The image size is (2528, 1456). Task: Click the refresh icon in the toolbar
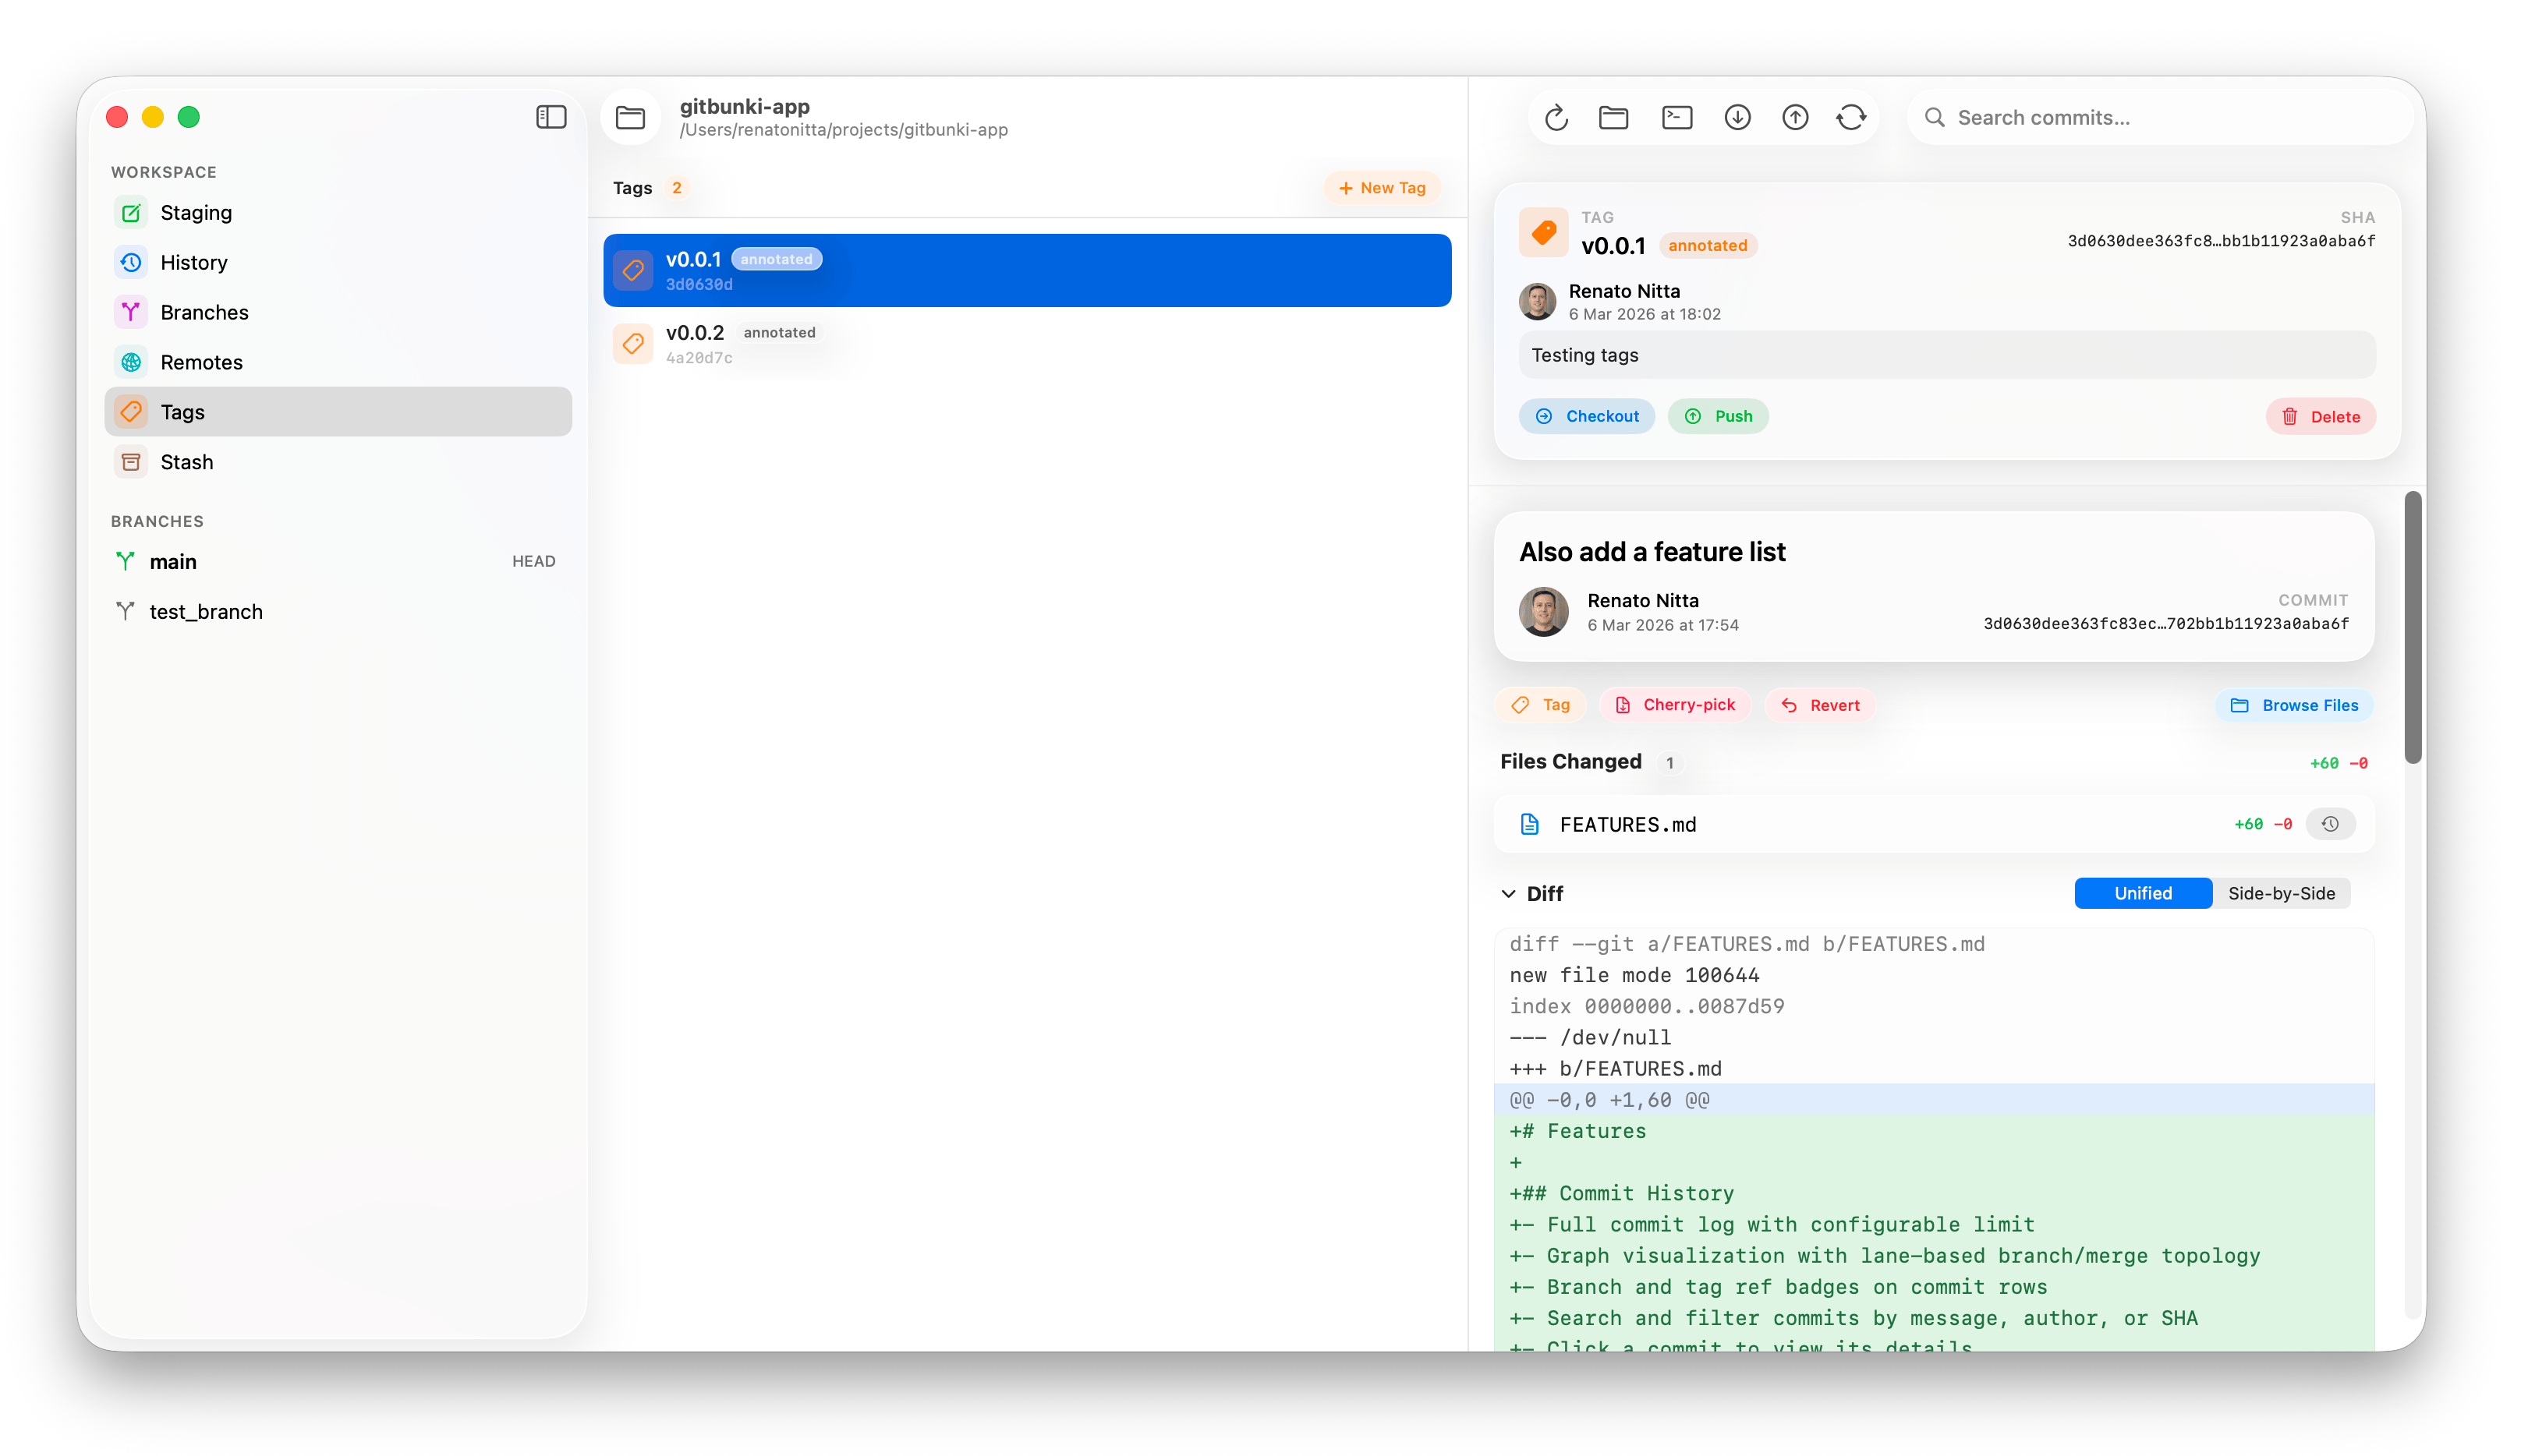point(1556,118)
